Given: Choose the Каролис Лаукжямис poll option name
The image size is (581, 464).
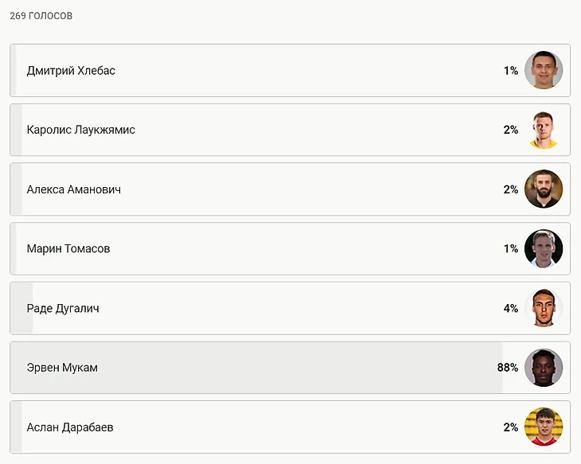Looking at the screenshot, I should tap(80, 130).
